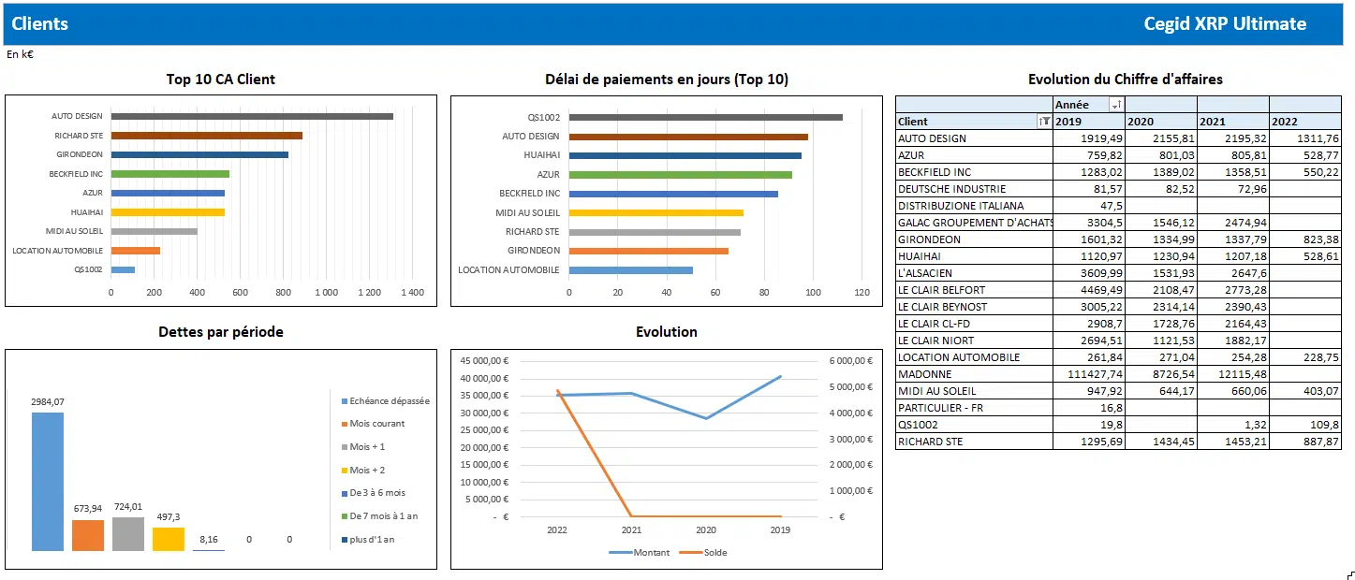
Task: Click the Clients header title
Action: [40, 24]
